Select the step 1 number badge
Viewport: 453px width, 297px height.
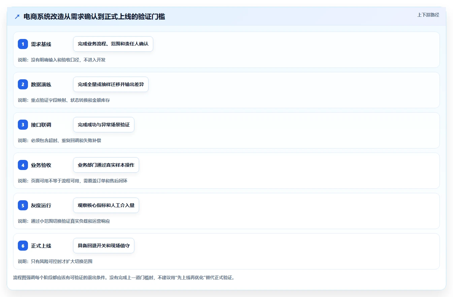point(23,44)
